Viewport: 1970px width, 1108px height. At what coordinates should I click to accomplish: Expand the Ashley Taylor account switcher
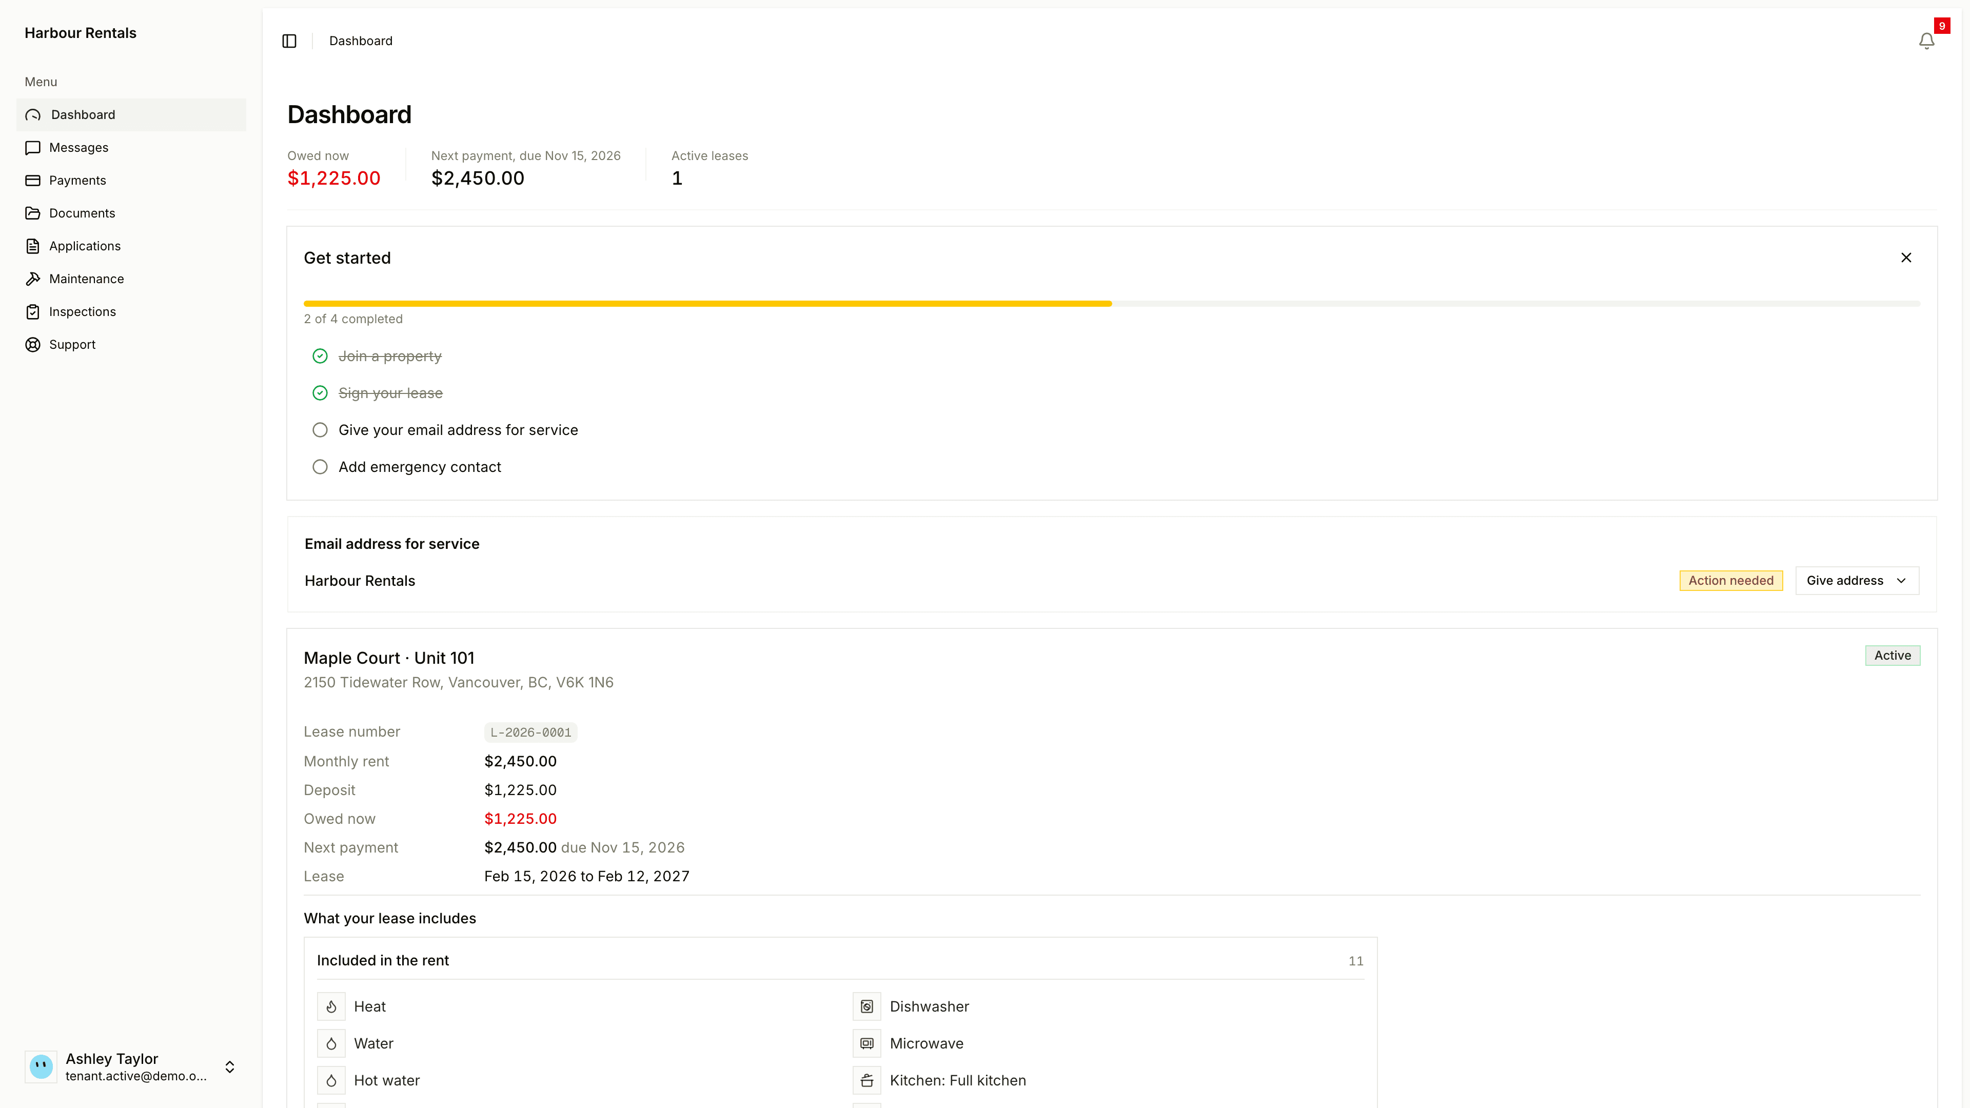point(229,1066)
